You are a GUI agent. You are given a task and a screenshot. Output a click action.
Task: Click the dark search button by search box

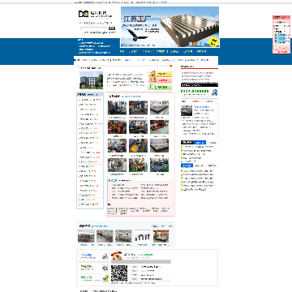click(x=112, y=28)
